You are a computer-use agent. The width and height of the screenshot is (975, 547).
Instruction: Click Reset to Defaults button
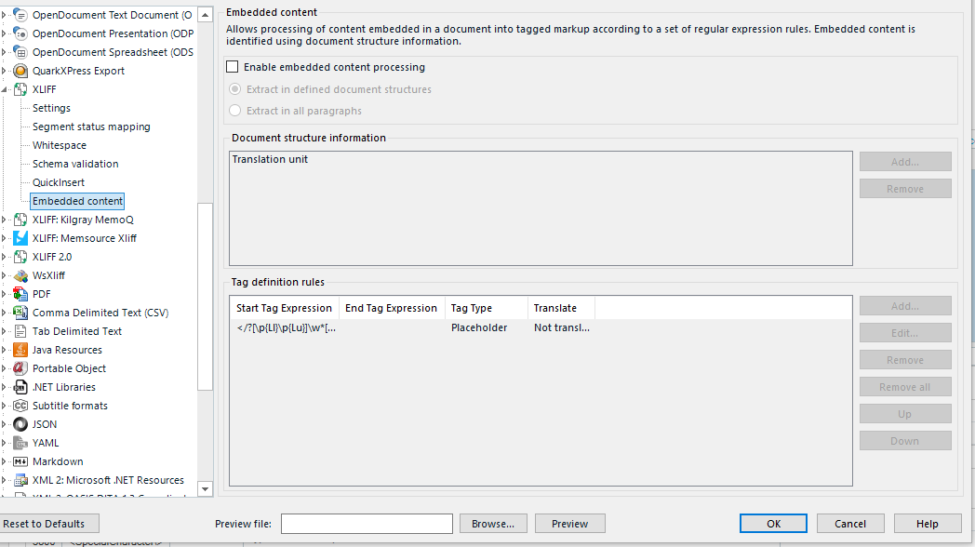pos(47,524)
